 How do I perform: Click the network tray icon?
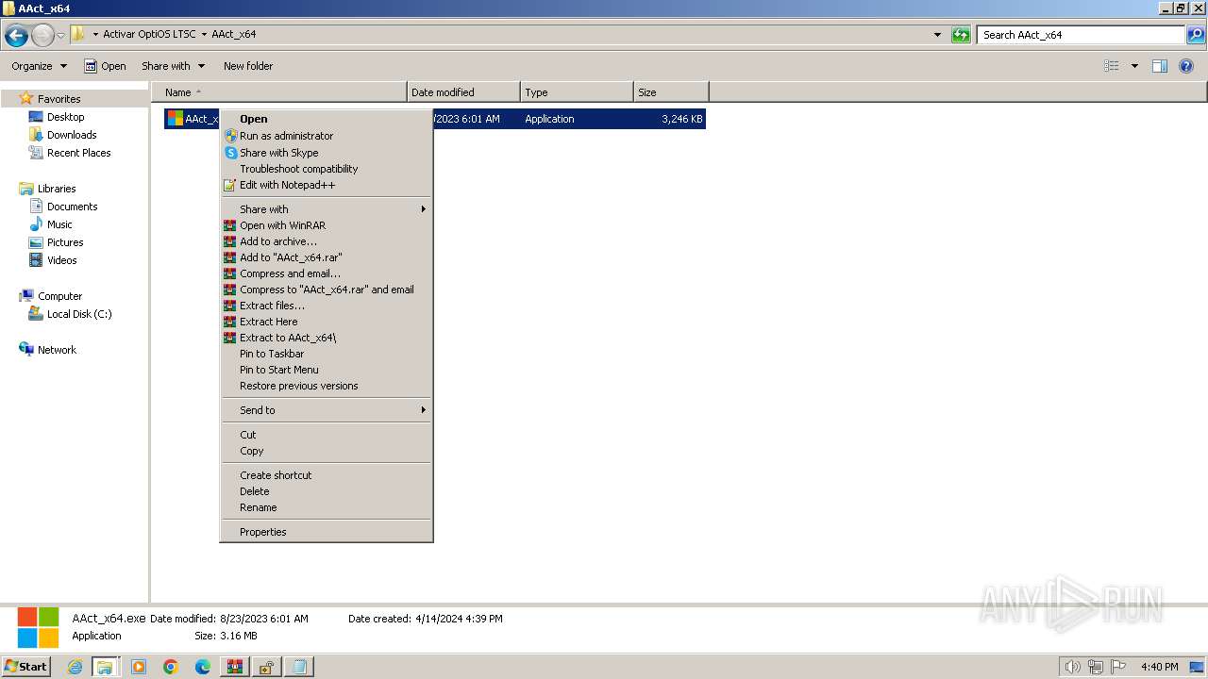pyautogui.click(x=1096, y=667)
